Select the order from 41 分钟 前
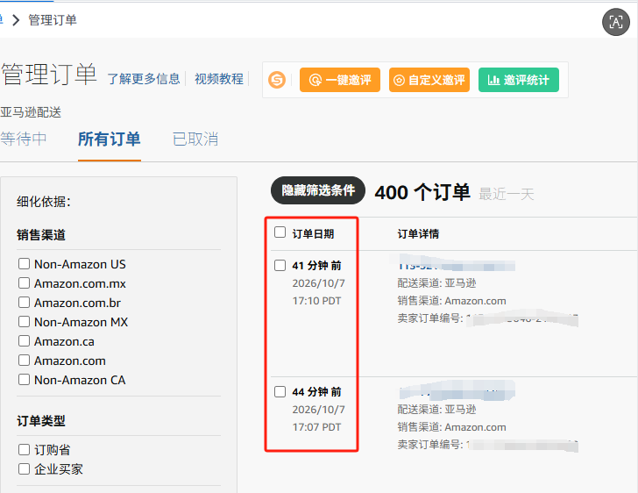 click(280, 265)
